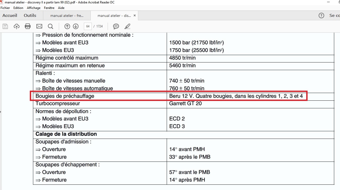Click the "Se co..." sign-in button
This screenshot has height=190, width=340.
pyautogui.click(x=334, y=16)
